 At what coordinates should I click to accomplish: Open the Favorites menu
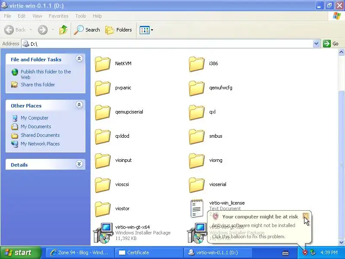(x=59, y=16)
